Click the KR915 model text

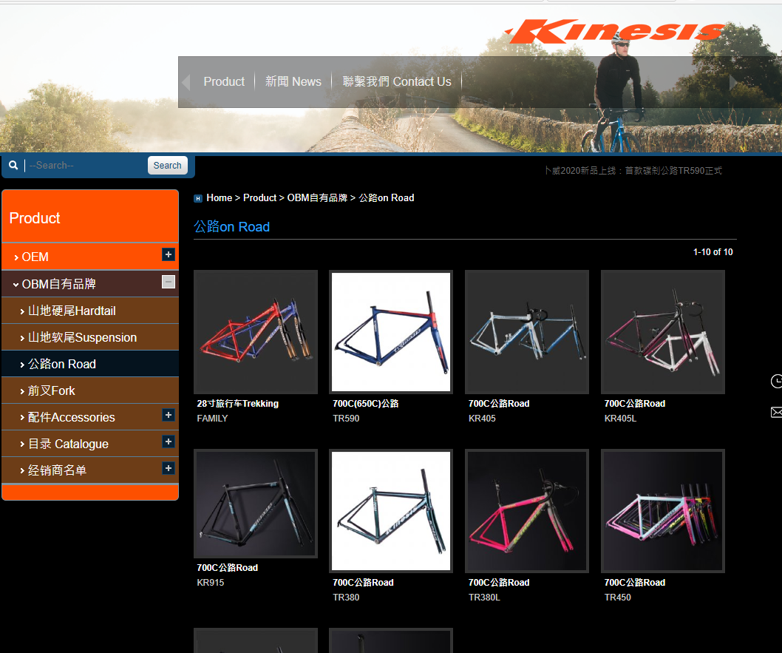click(x=211, y=583)
